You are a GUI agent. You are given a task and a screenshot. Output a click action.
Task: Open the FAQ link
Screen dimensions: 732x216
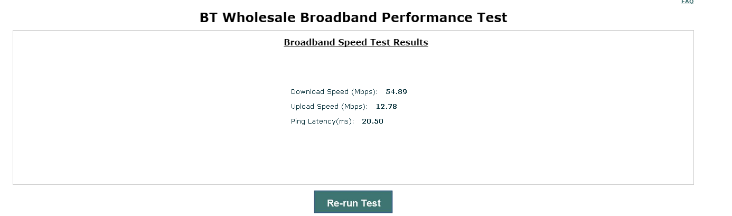[x=687, y=2]
